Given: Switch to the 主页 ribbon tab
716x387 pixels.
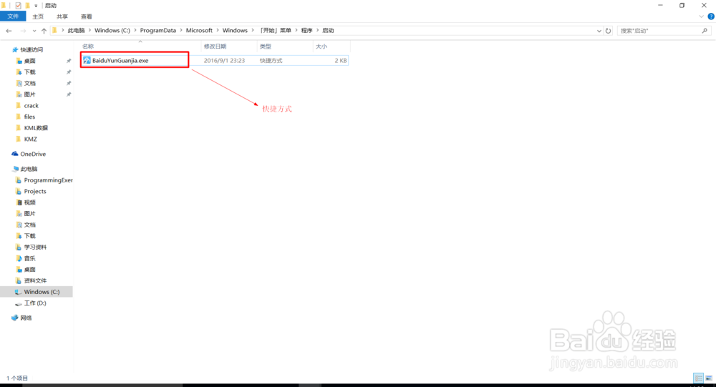Looking at the screenshot, I should tap(38, 16).
